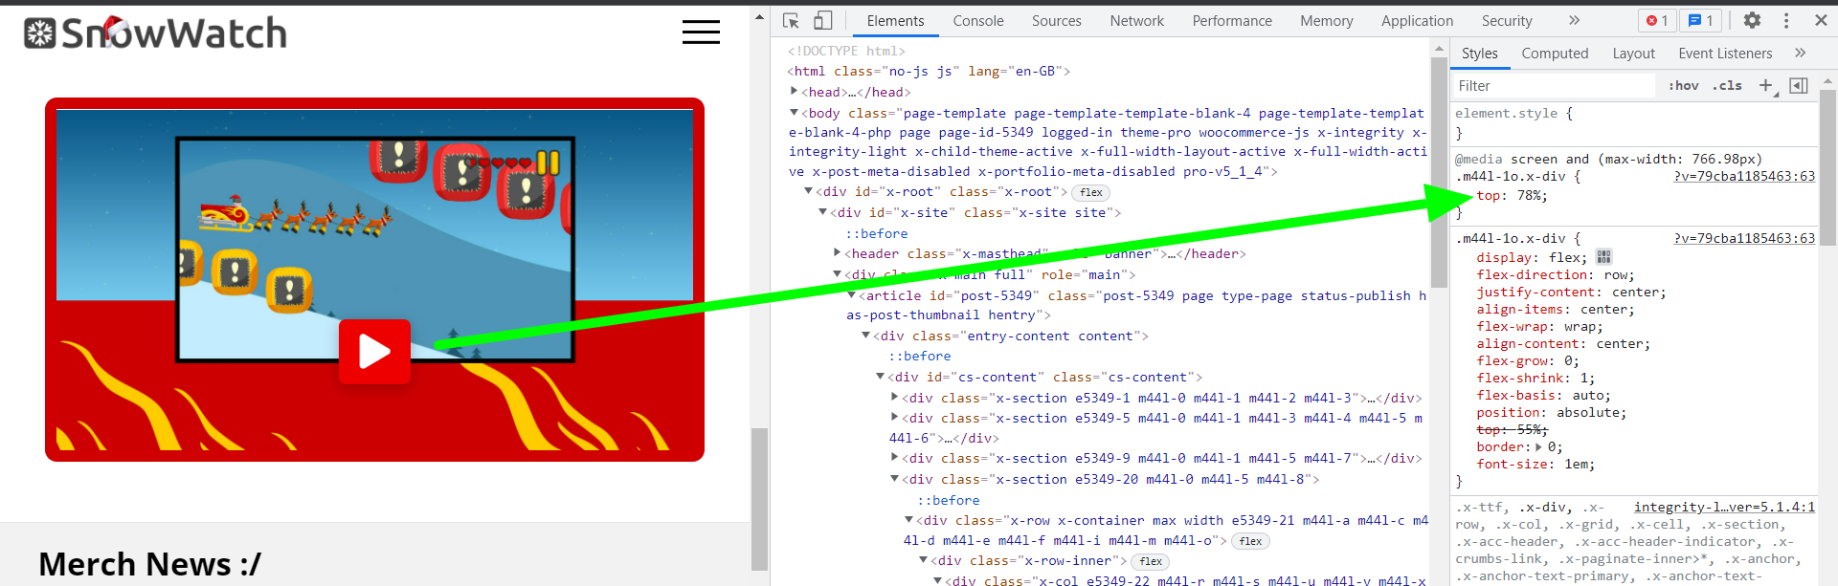Viewport: 1838px width, 586px height.
Task: Open the integrity-l…ver=5.1.4:1 stylesheet link
Action: [x=1724, y=507]
